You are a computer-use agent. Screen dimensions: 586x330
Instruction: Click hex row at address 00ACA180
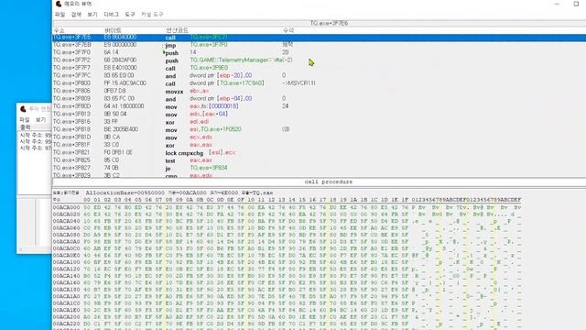[x=287, y=290]
